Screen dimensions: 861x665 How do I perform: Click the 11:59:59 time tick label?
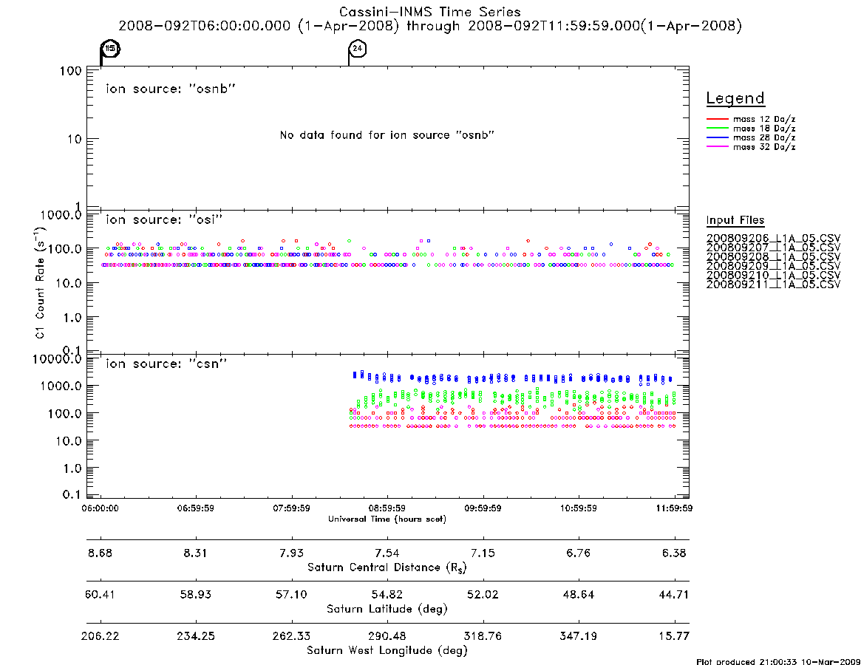[674, 508]
